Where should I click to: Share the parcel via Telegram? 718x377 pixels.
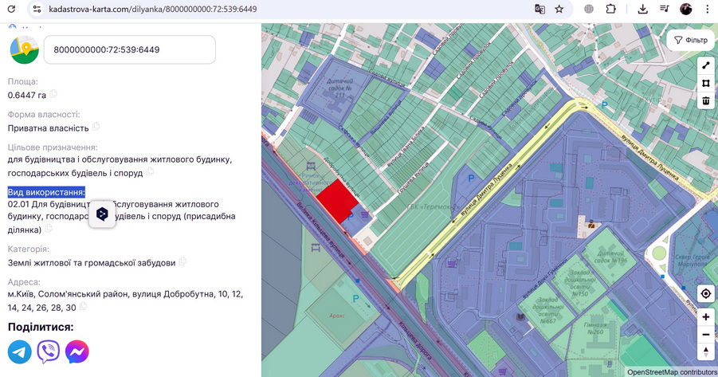point(20,351)
